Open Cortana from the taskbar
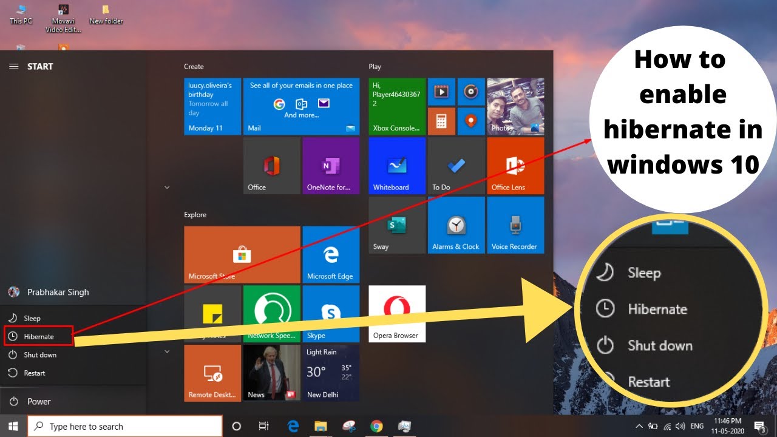The image size is (777, 437). tap(237, 426)
